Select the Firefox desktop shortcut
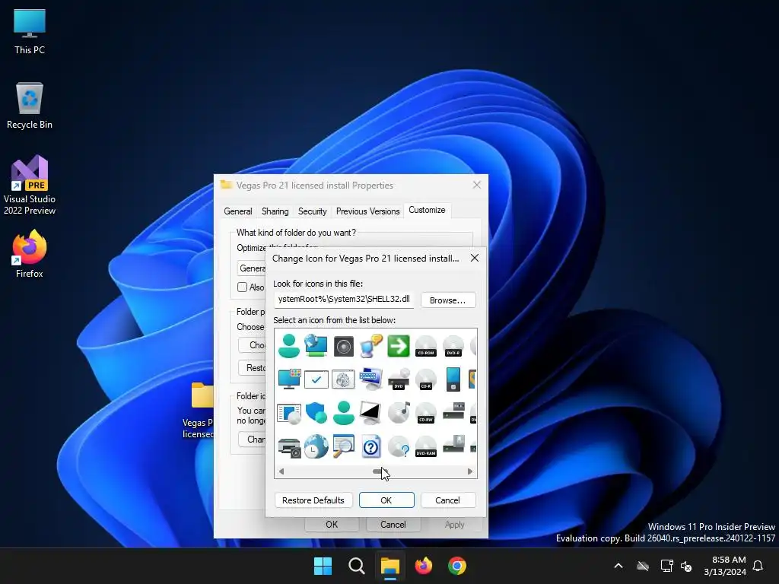This screenshot has width=779, height=584. pyautogui.click(x=30, y=254)
